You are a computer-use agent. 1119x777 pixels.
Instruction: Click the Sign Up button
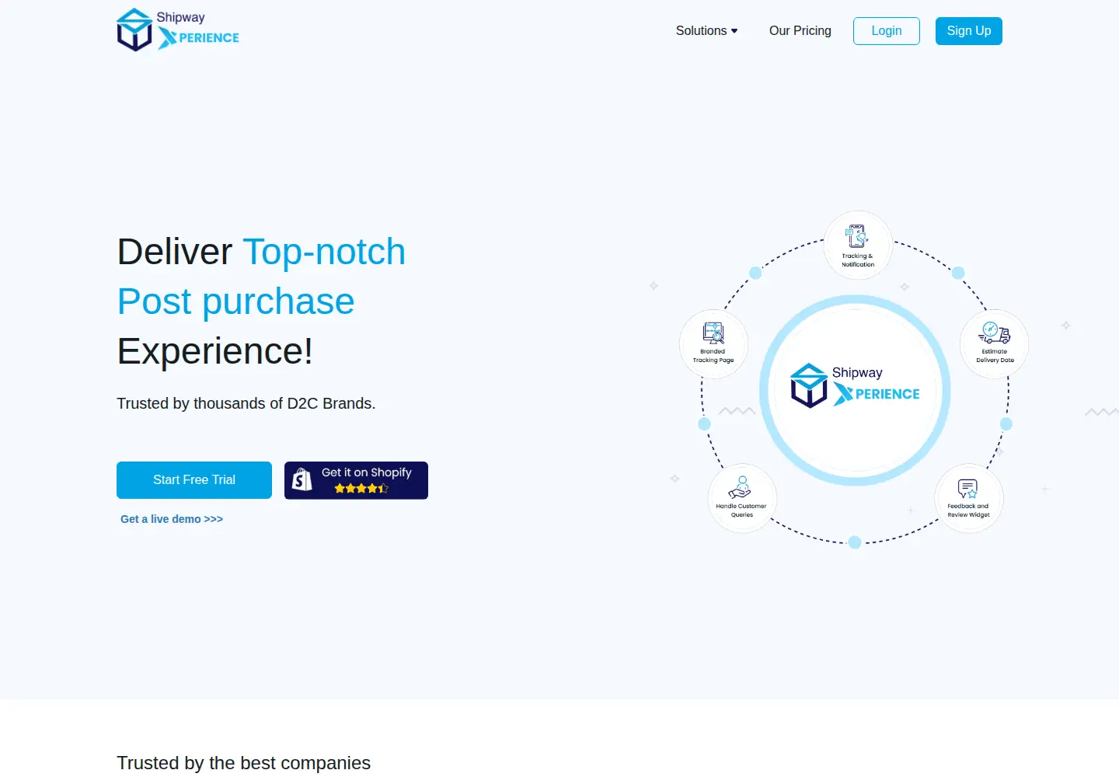point(968,31)
